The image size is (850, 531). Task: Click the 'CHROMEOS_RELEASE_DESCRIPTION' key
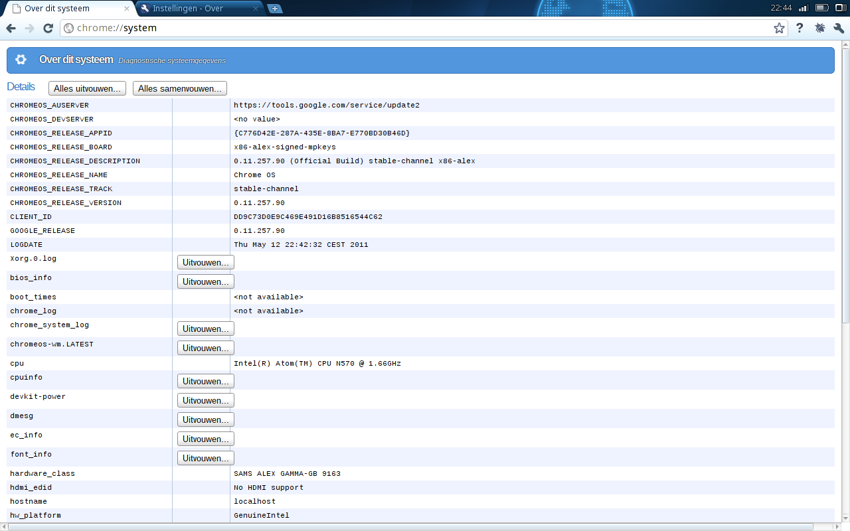[75, 161]
